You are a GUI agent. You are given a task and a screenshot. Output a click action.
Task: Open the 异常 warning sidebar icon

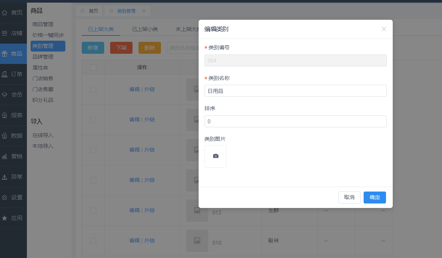(4, 177)
